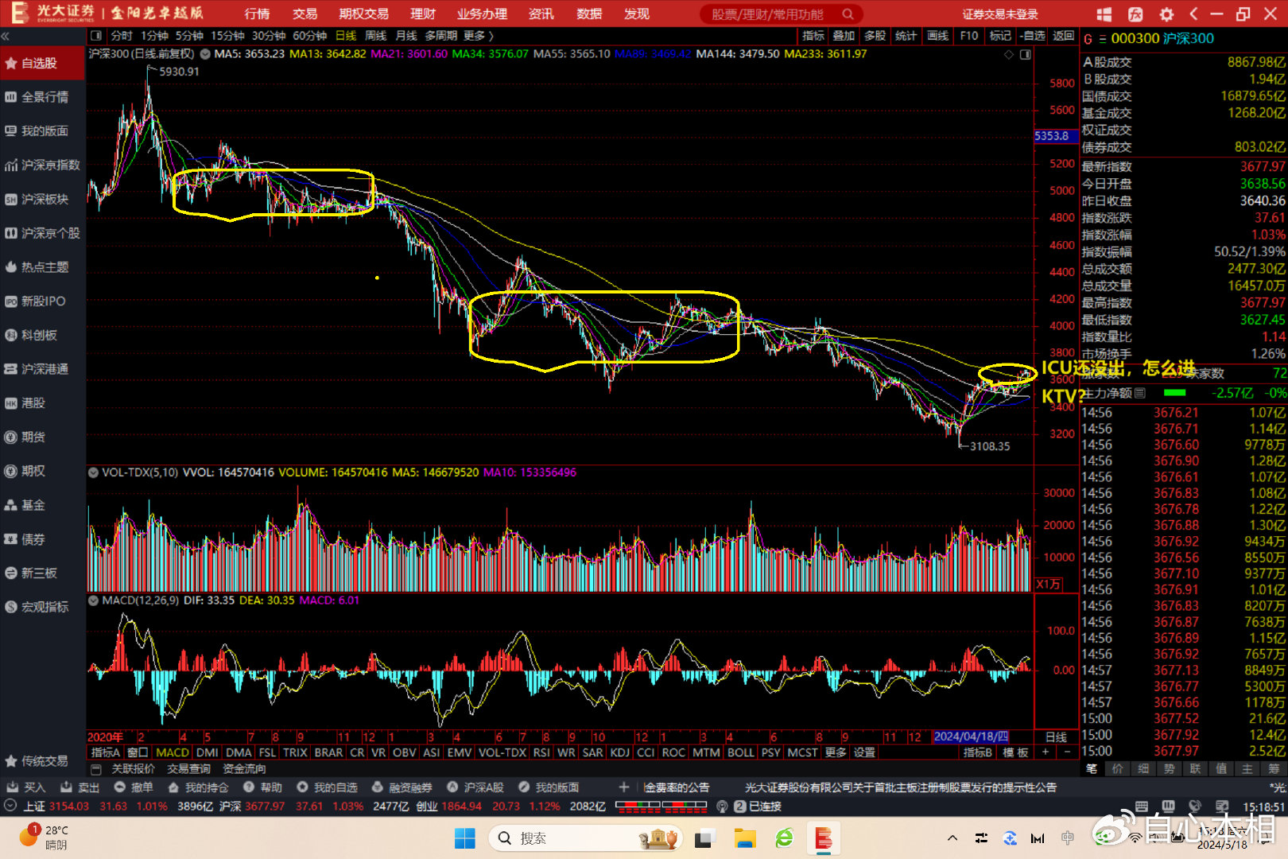This screenshot has width=1288, height=859.
Task: Click the 返回 back button
Action: (1063, 36)
